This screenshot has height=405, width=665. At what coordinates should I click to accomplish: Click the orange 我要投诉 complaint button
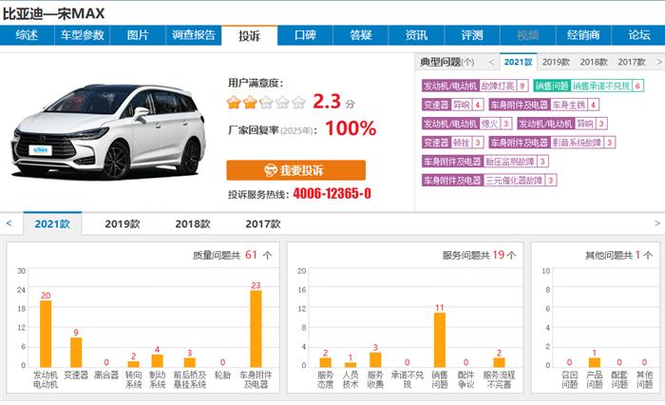click(295, 170)
